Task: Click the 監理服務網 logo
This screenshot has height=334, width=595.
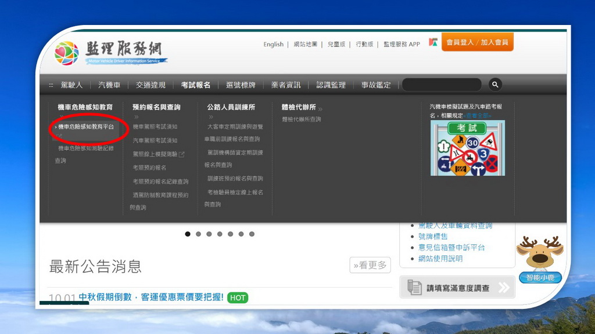Action: [x=110, y=53]
